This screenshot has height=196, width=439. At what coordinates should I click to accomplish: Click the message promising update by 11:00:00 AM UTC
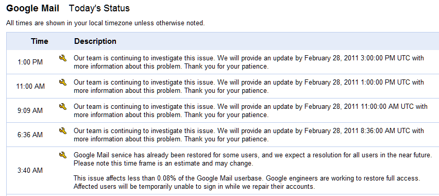pyautogui.click(x=250, y=111)
